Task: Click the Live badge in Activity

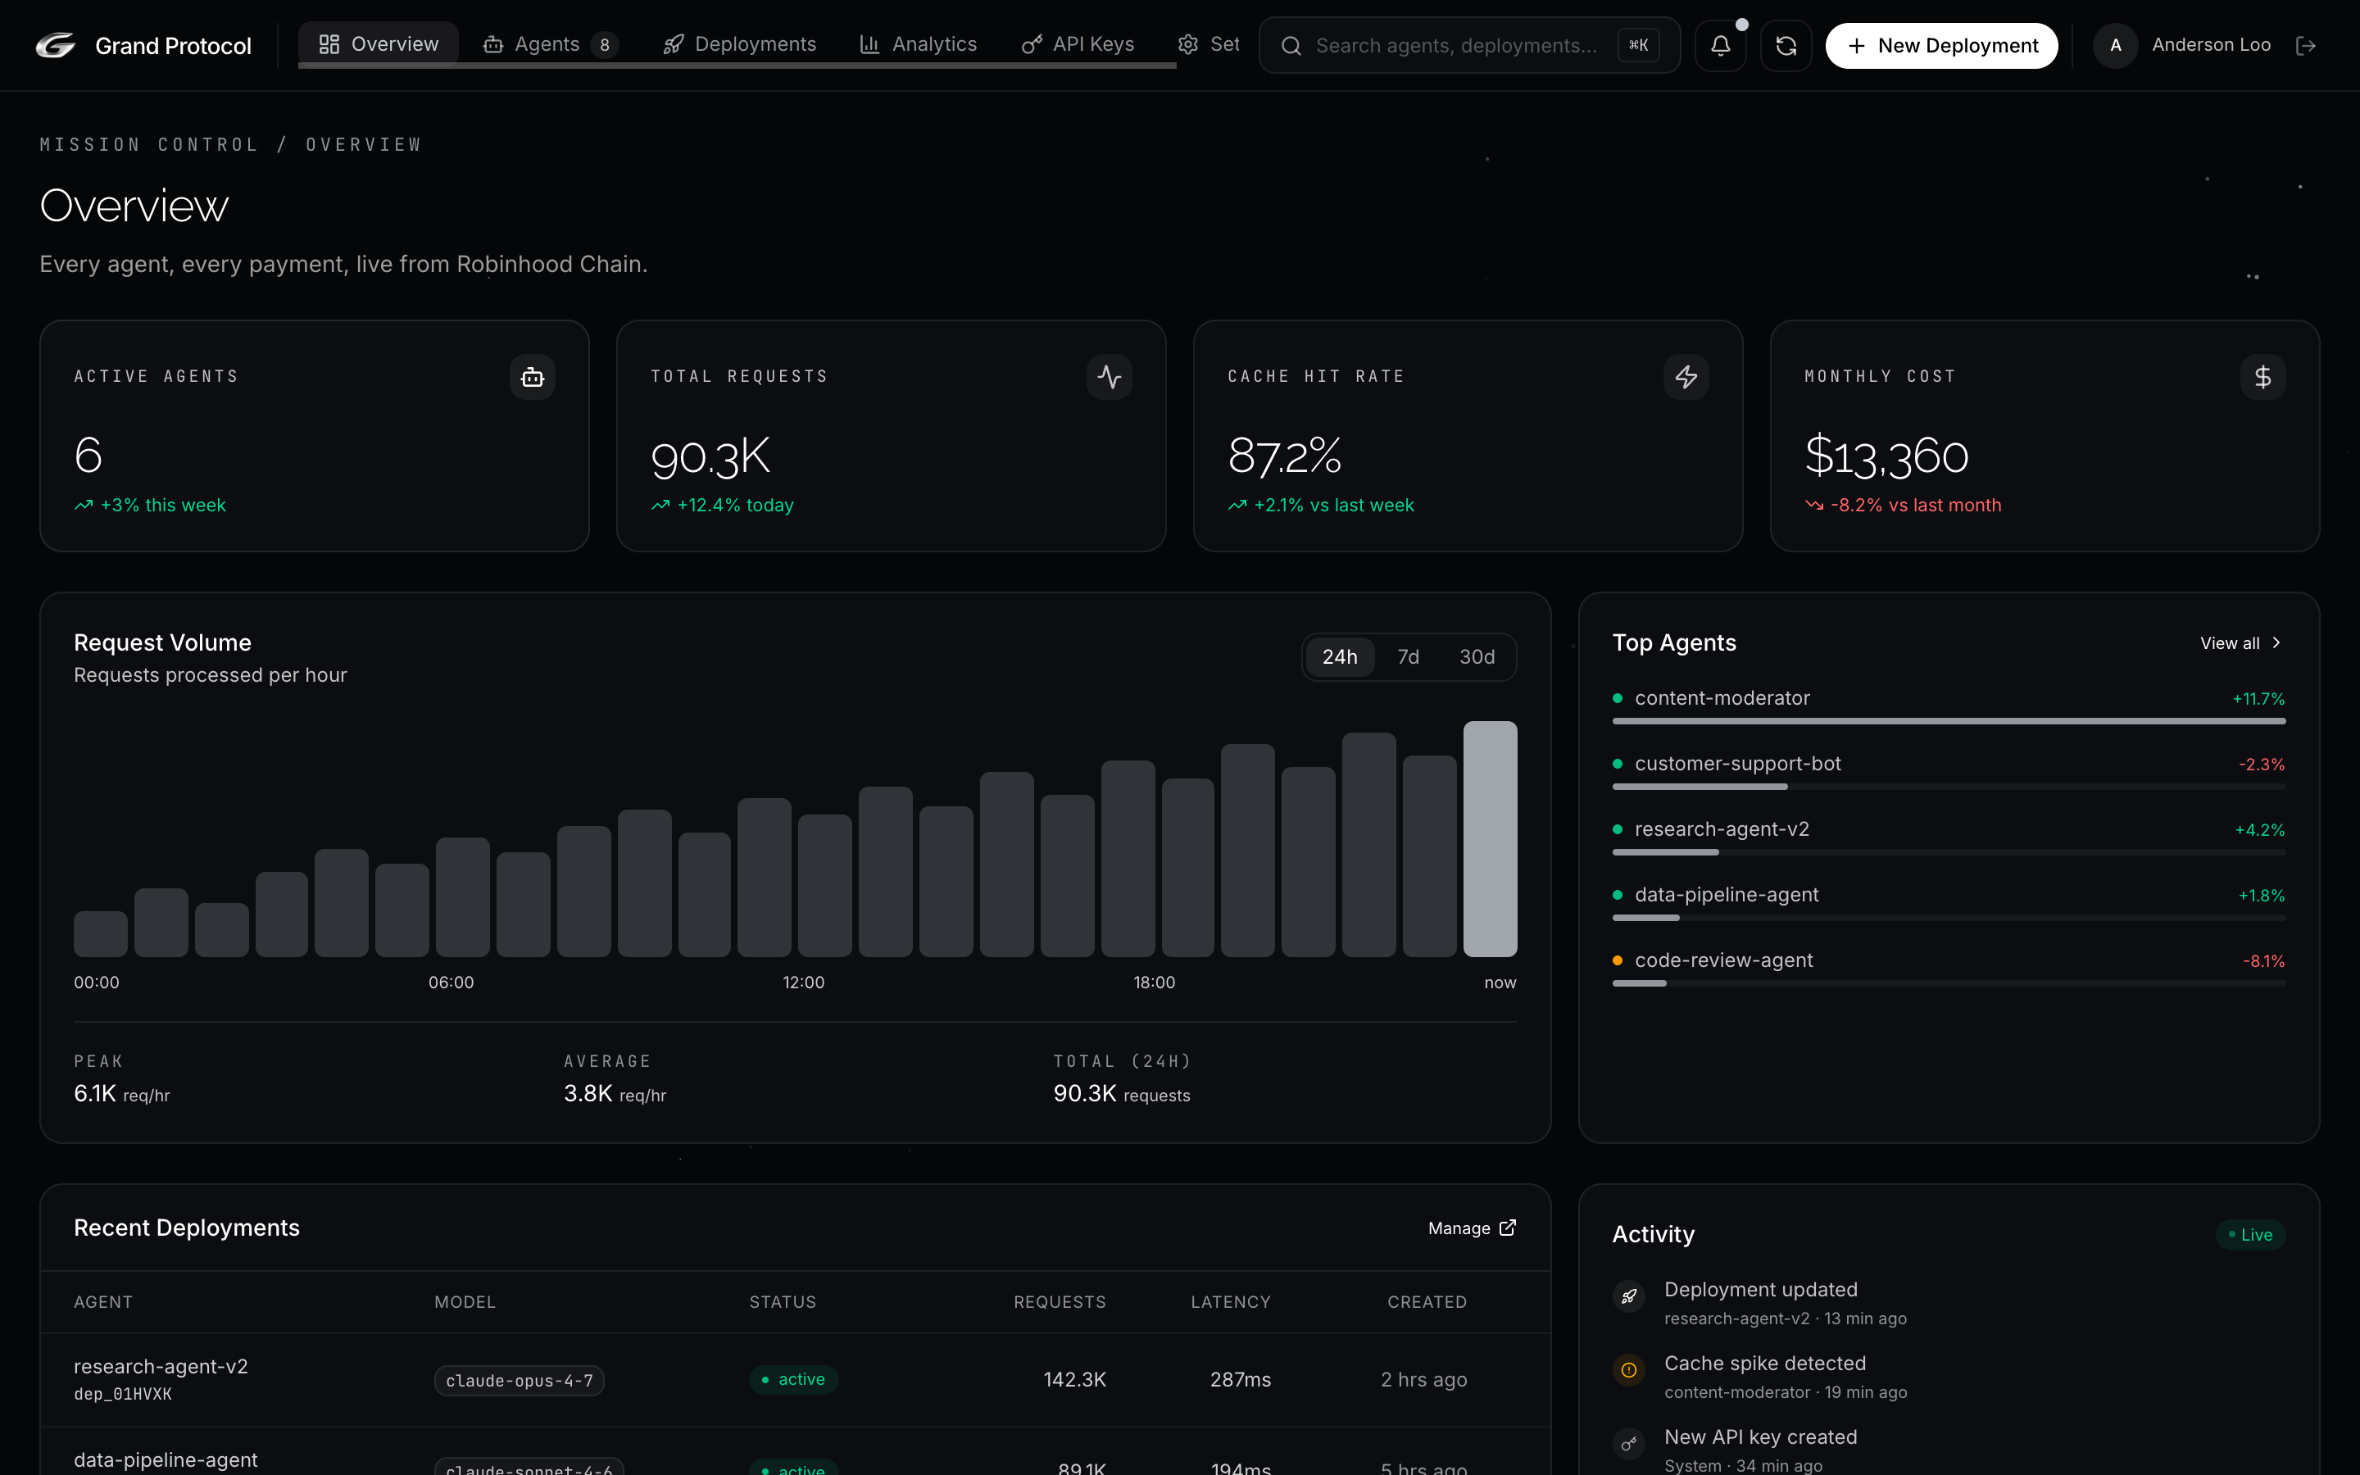Action: (x=2251, y=1235)
